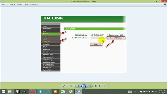Open the alien head app in taskbar

pos(17,92)
